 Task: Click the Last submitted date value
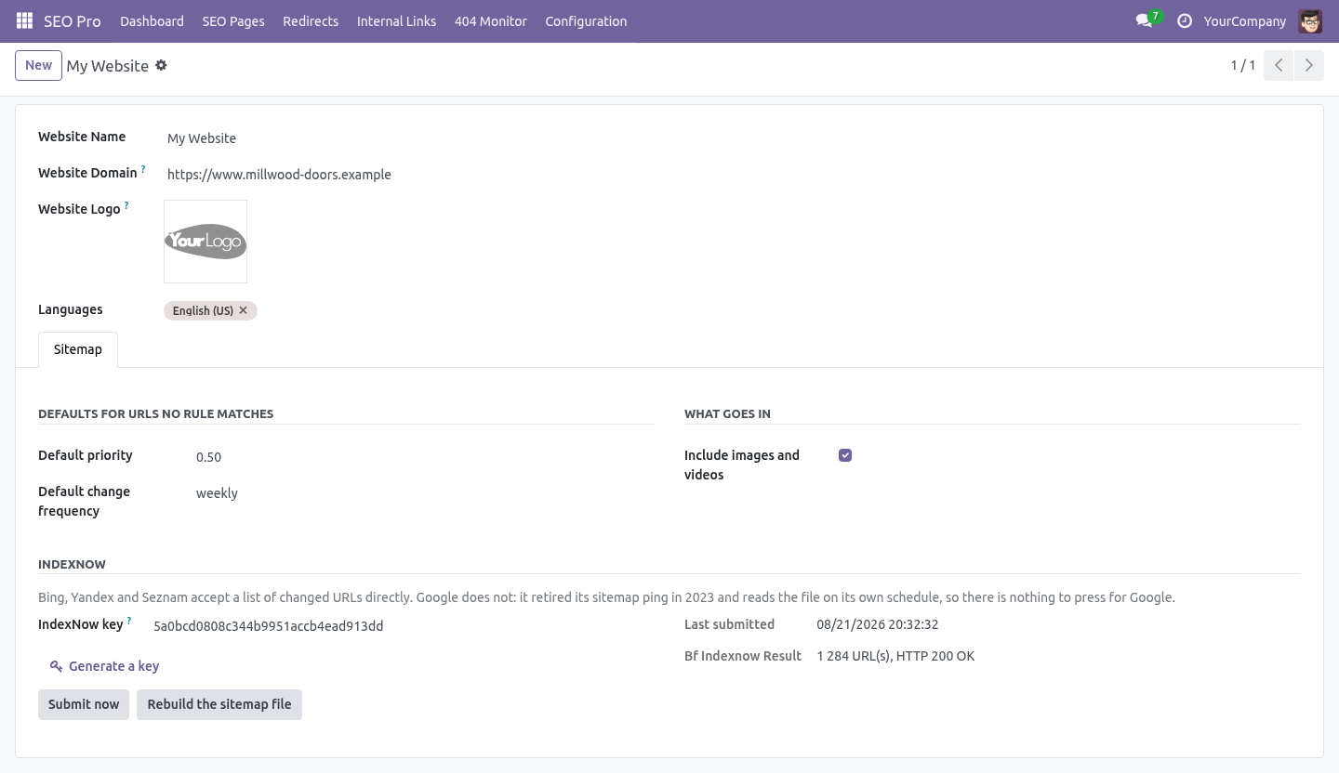pos(878,624)
